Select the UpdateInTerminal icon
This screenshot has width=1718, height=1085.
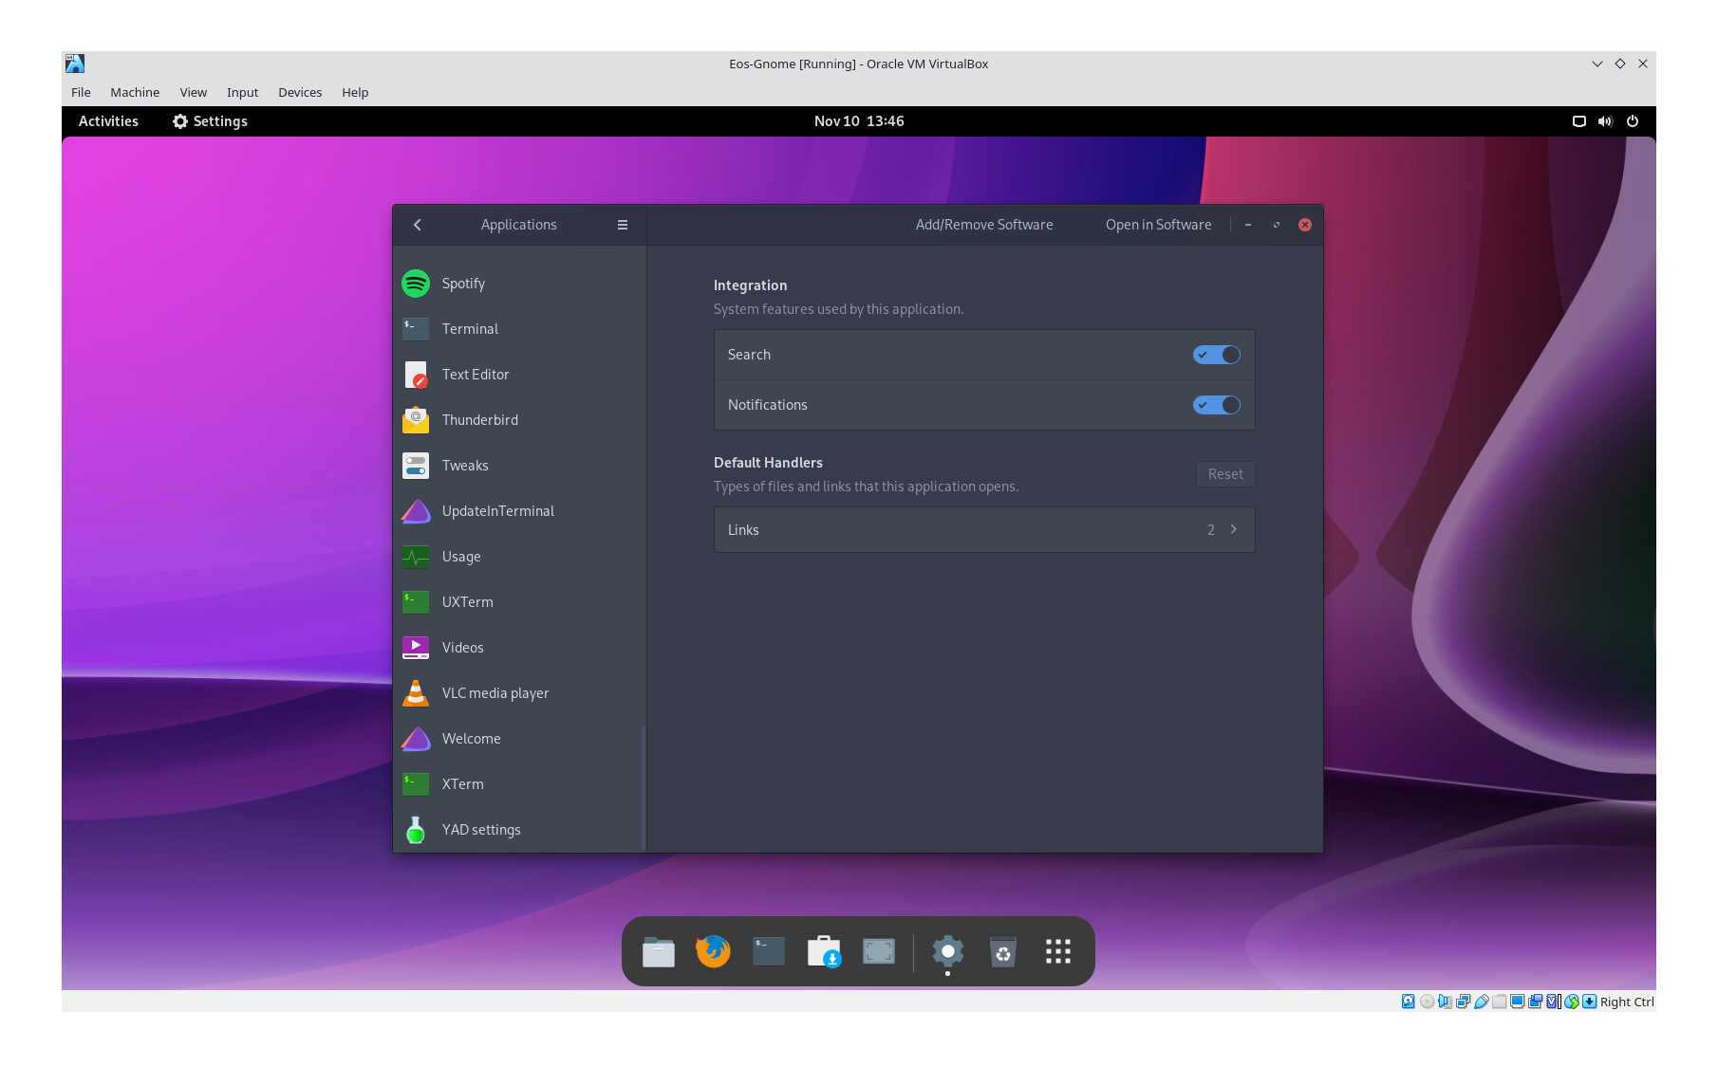(416, 511)
